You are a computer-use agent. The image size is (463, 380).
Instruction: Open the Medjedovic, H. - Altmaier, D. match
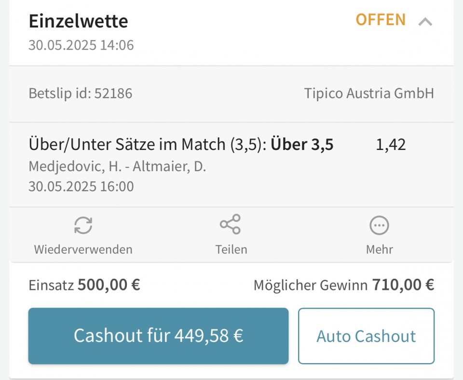click(117, 166)
